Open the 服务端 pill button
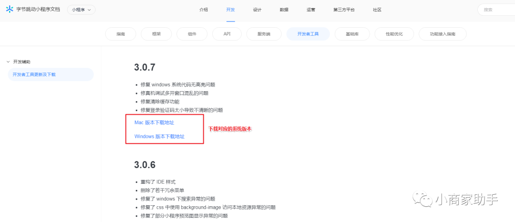Image resolution: width=515 pixels, height=222 pixels. point(264,34)
